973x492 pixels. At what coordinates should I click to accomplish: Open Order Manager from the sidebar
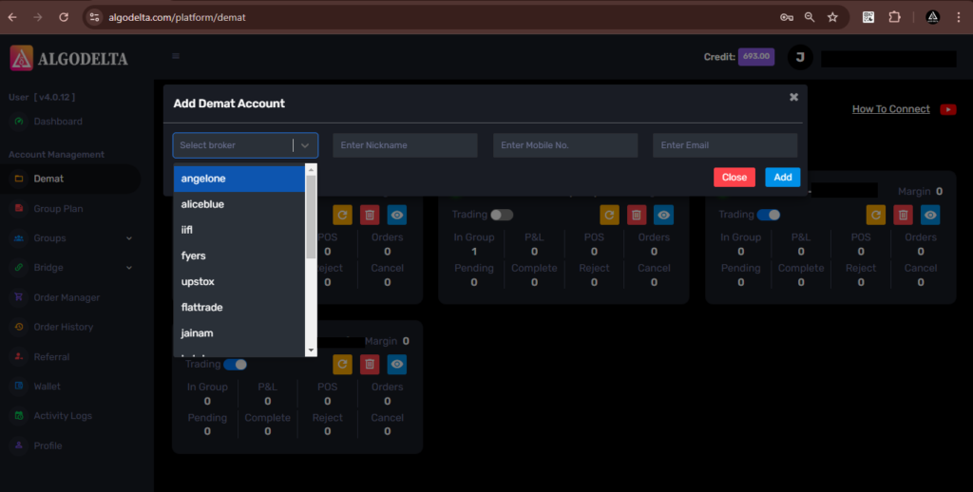tap(67, 297)
